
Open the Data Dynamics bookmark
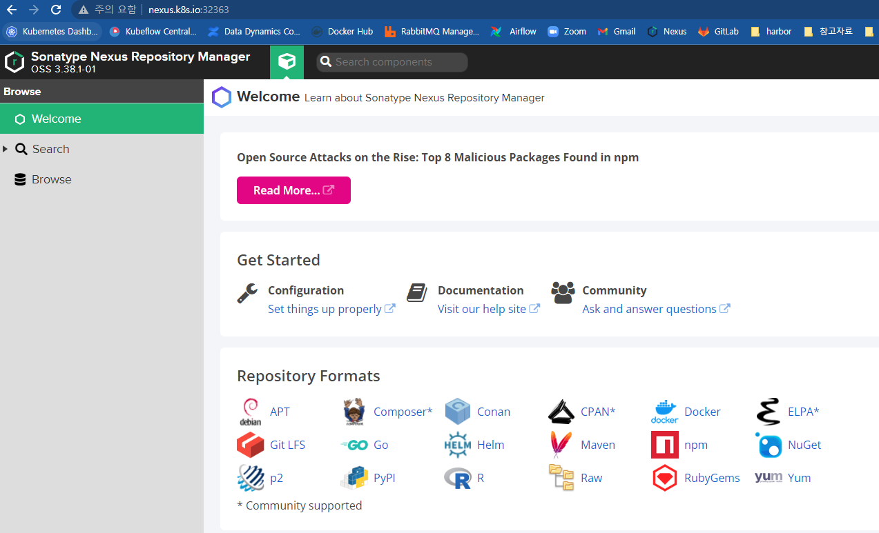254,31
